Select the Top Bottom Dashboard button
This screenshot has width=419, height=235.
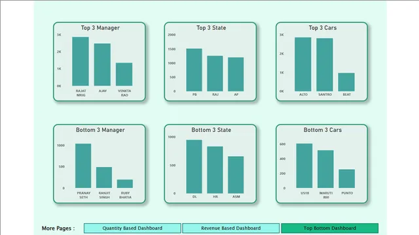(330, 228)
